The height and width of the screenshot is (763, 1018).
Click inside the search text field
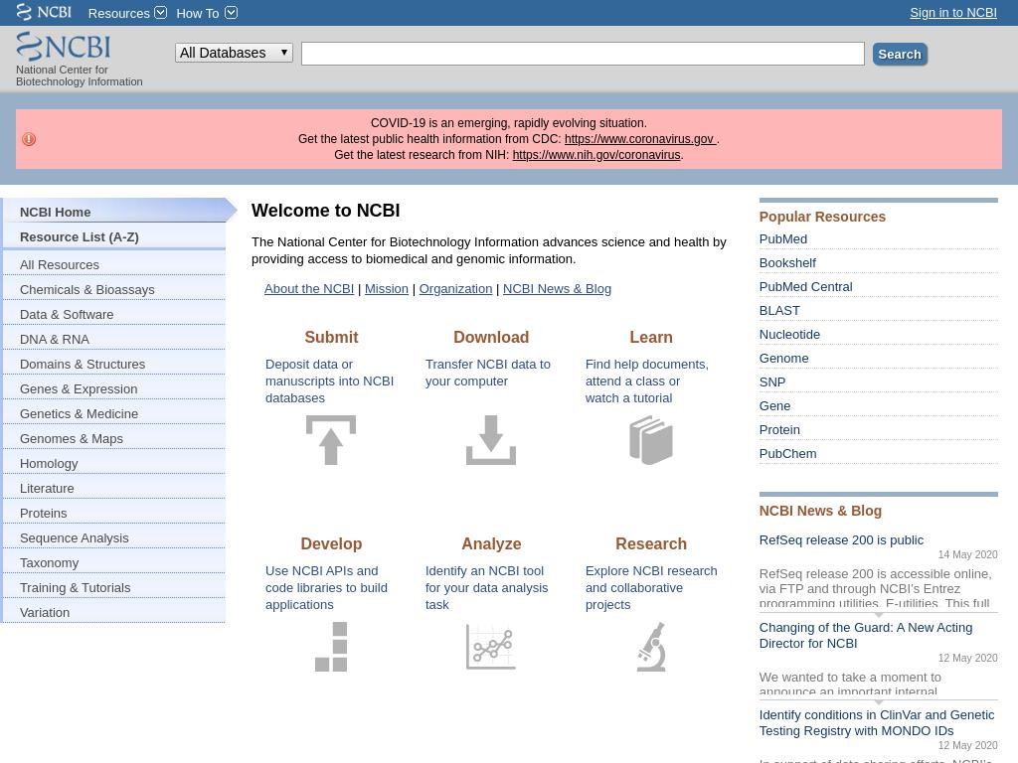(x=583, y=54)
